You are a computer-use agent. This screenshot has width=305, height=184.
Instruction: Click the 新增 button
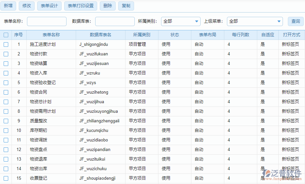pos(8,6)
